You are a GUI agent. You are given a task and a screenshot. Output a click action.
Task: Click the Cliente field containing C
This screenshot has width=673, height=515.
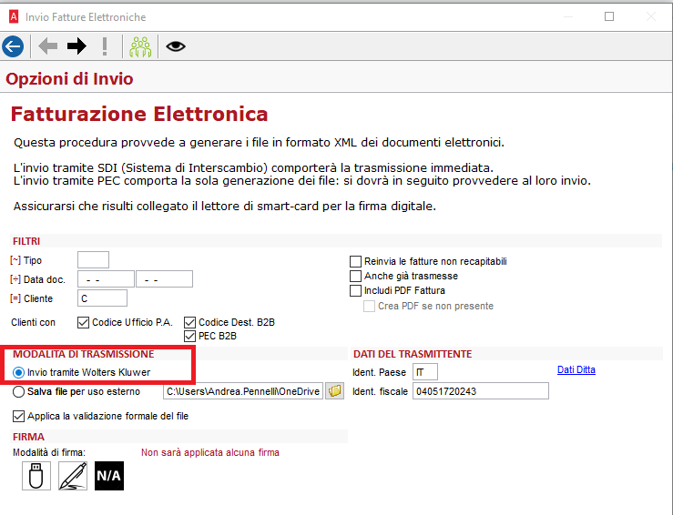click(x=102, y=298)
